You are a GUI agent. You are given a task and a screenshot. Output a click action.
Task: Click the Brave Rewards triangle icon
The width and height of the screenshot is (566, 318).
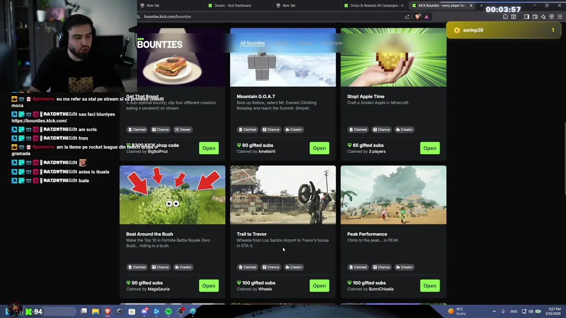[427, 17]
